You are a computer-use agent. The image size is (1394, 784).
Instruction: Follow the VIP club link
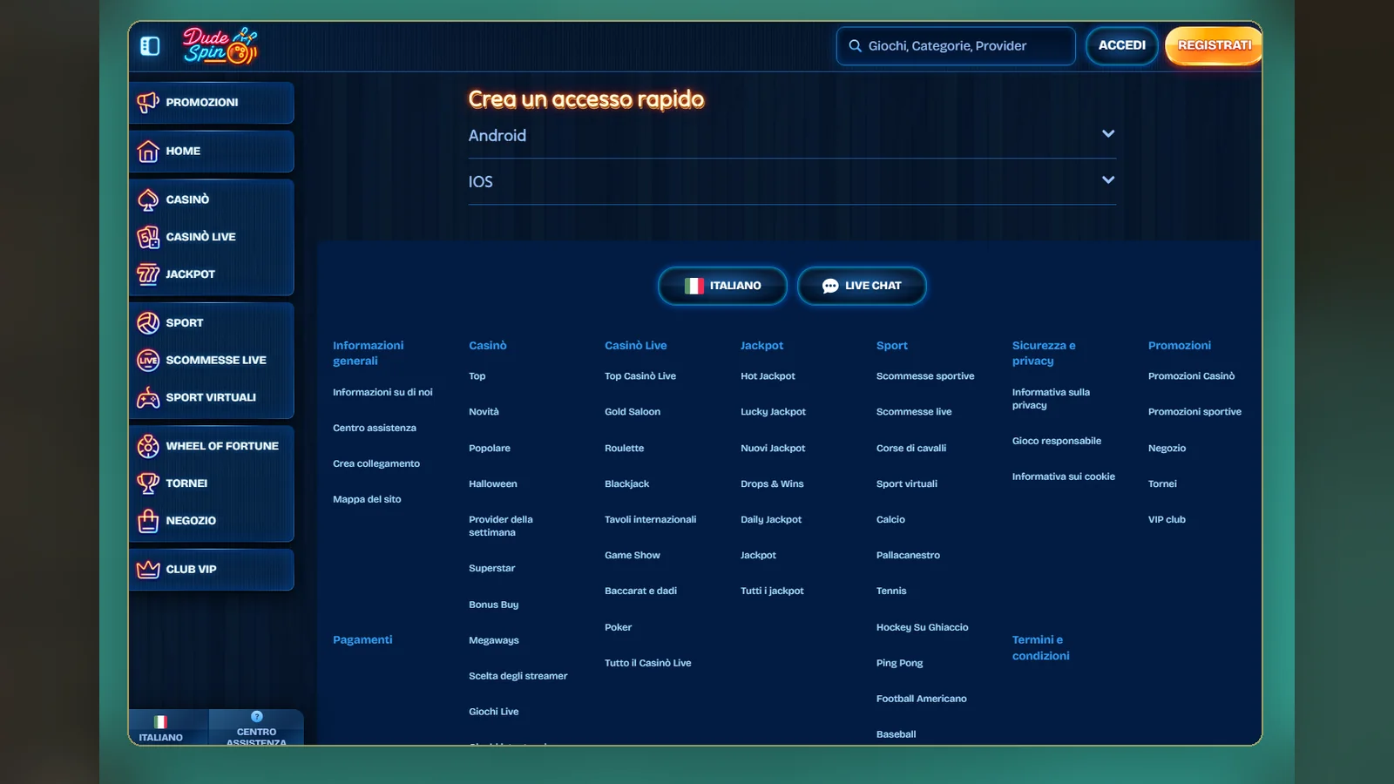[x=1167, y=519]
